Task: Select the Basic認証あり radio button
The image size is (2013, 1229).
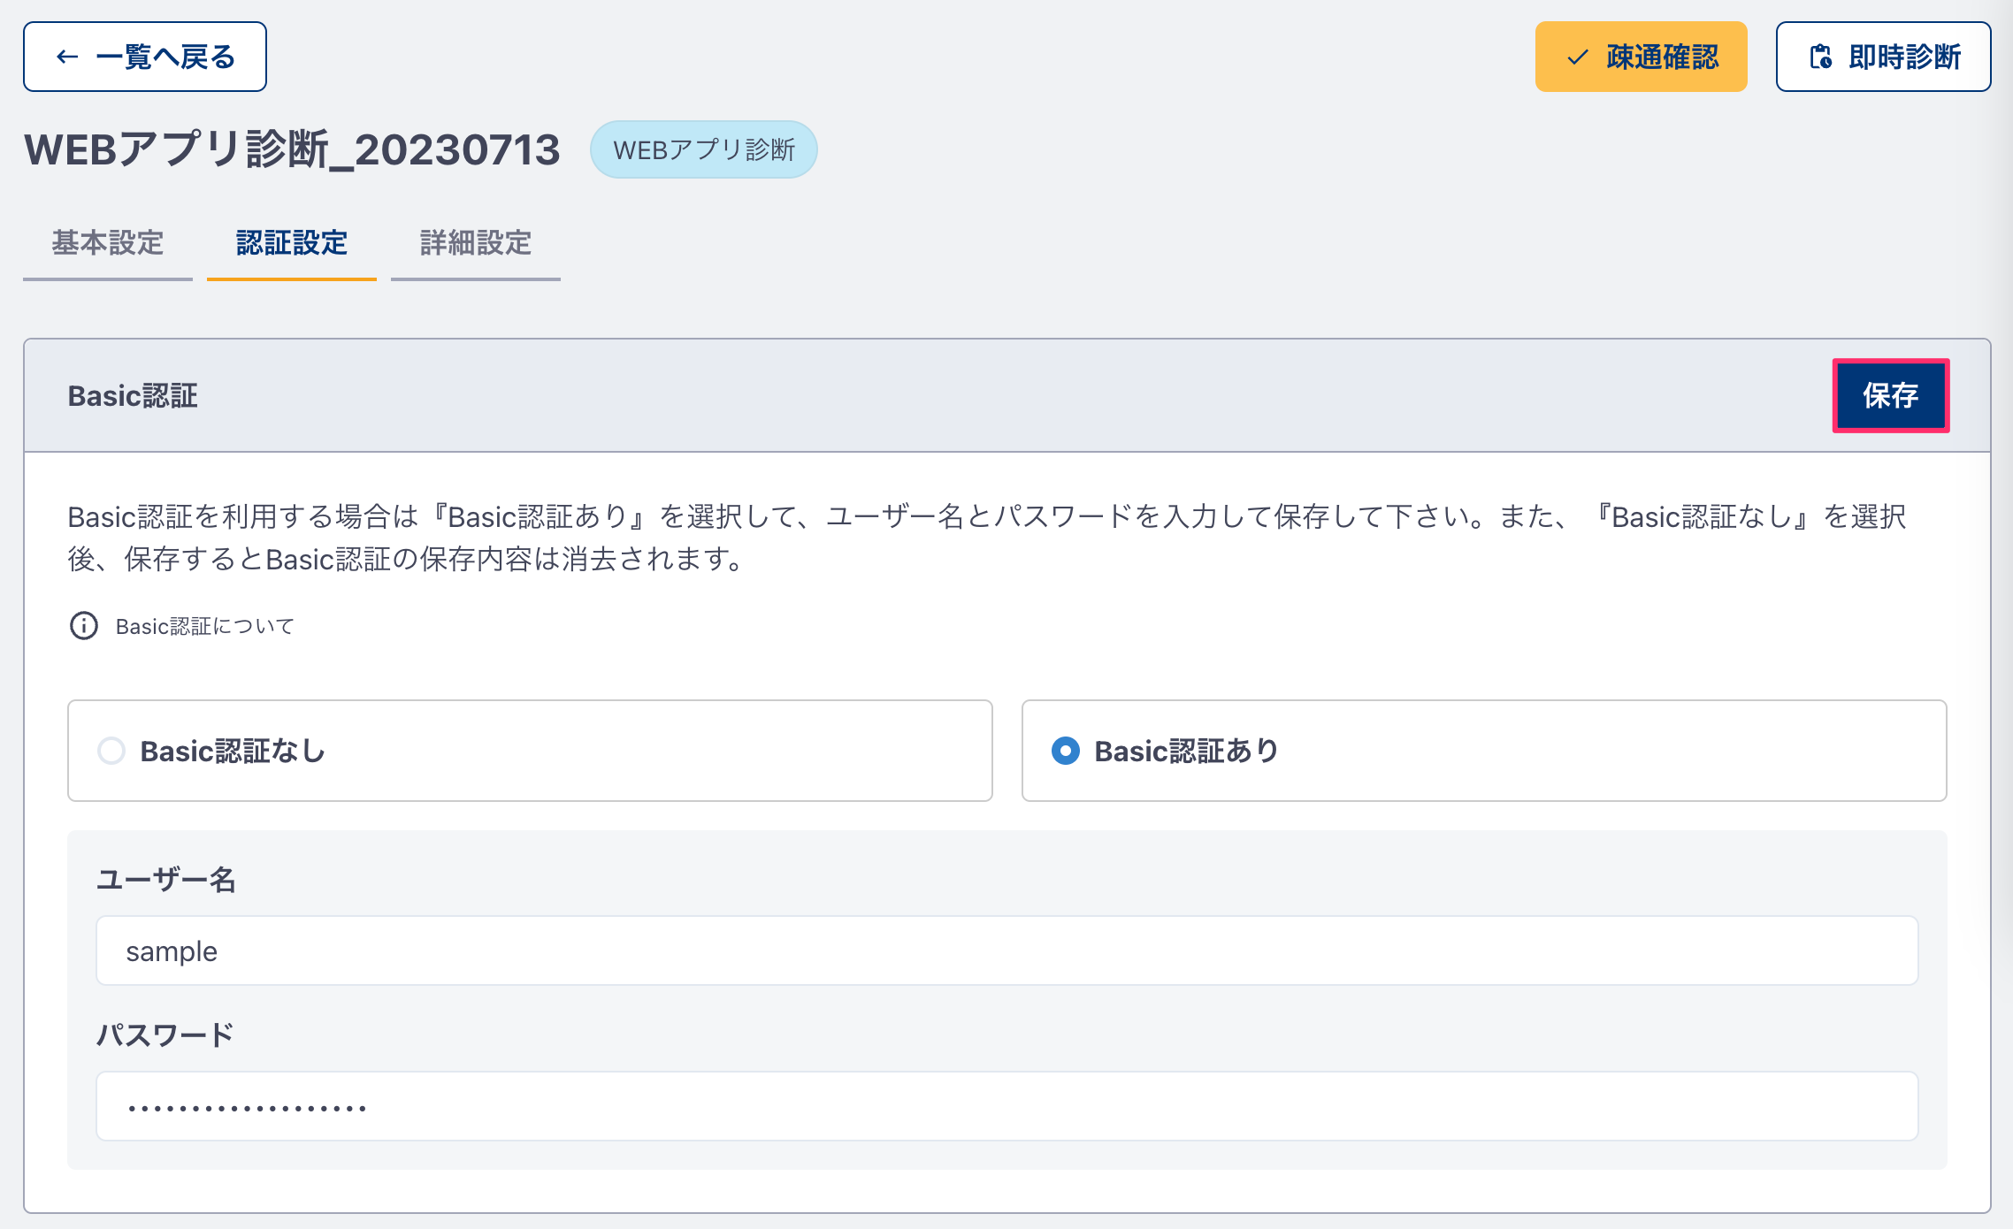Action: [1066, 751]
